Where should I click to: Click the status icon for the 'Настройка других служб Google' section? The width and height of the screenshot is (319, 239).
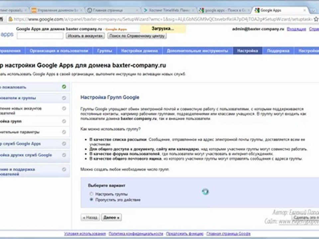(64, 155)
